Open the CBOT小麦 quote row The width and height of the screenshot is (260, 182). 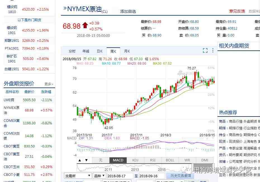point(29,174)
